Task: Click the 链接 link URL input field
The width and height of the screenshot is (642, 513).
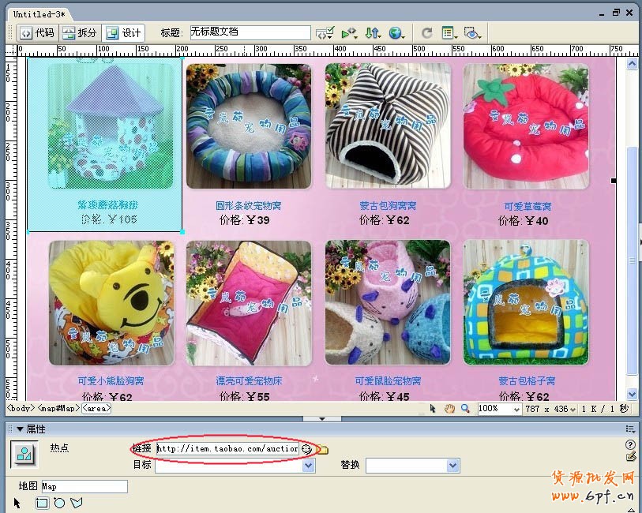Action: tap(227, 448)
